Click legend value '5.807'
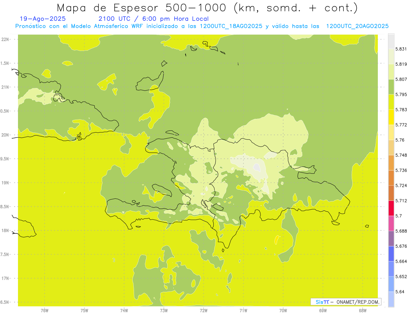Screen dimensions: 407x315 pyautogui.click(x=401, y=79)
